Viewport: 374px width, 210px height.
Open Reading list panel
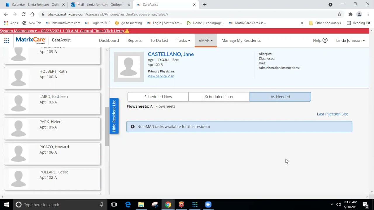(x=358, y=23)
